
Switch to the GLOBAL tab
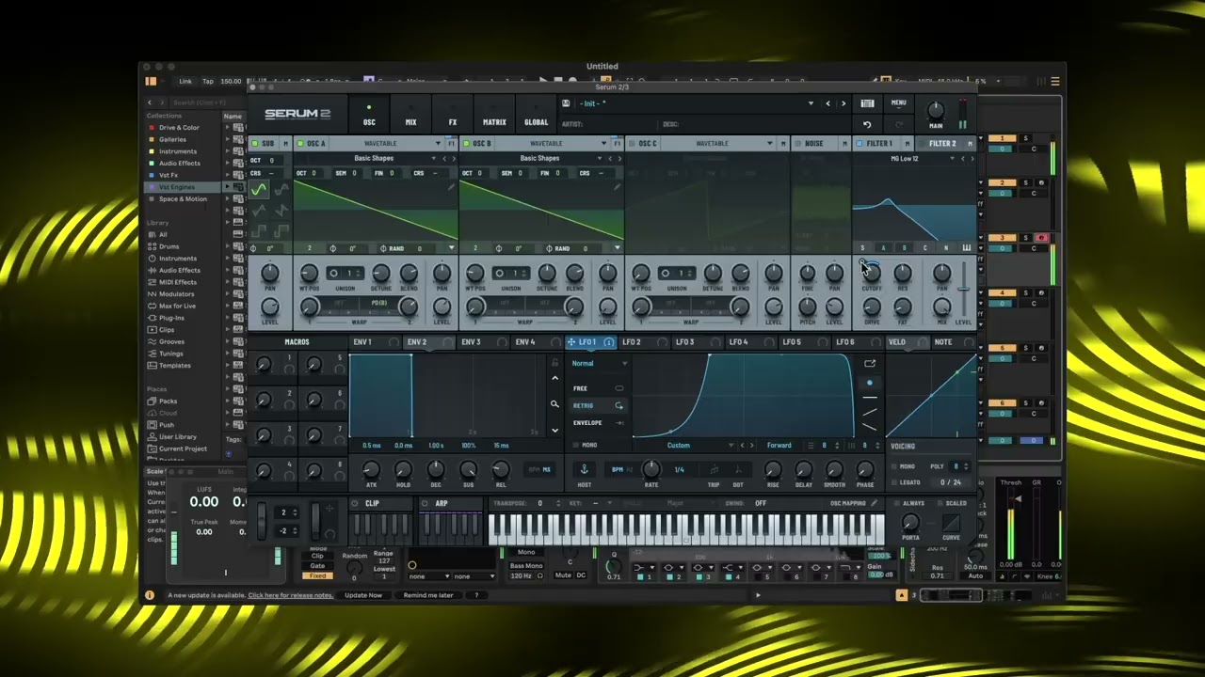coord(537,117)
